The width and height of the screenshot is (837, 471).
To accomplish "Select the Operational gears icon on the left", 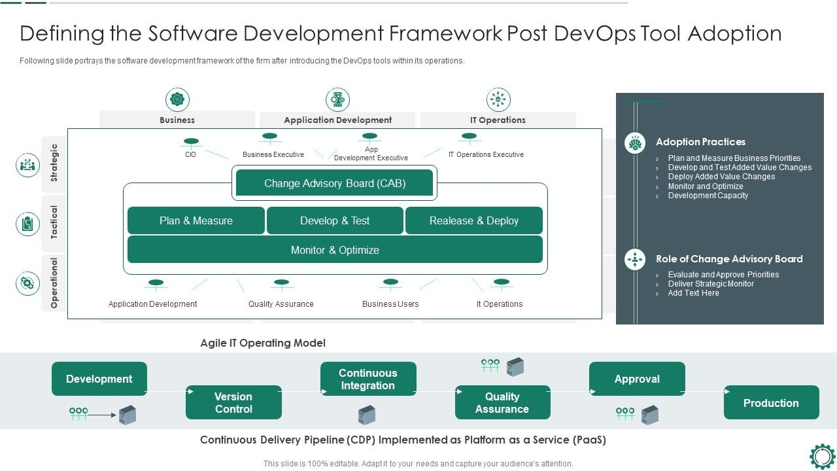I will (x=27, y=283).
